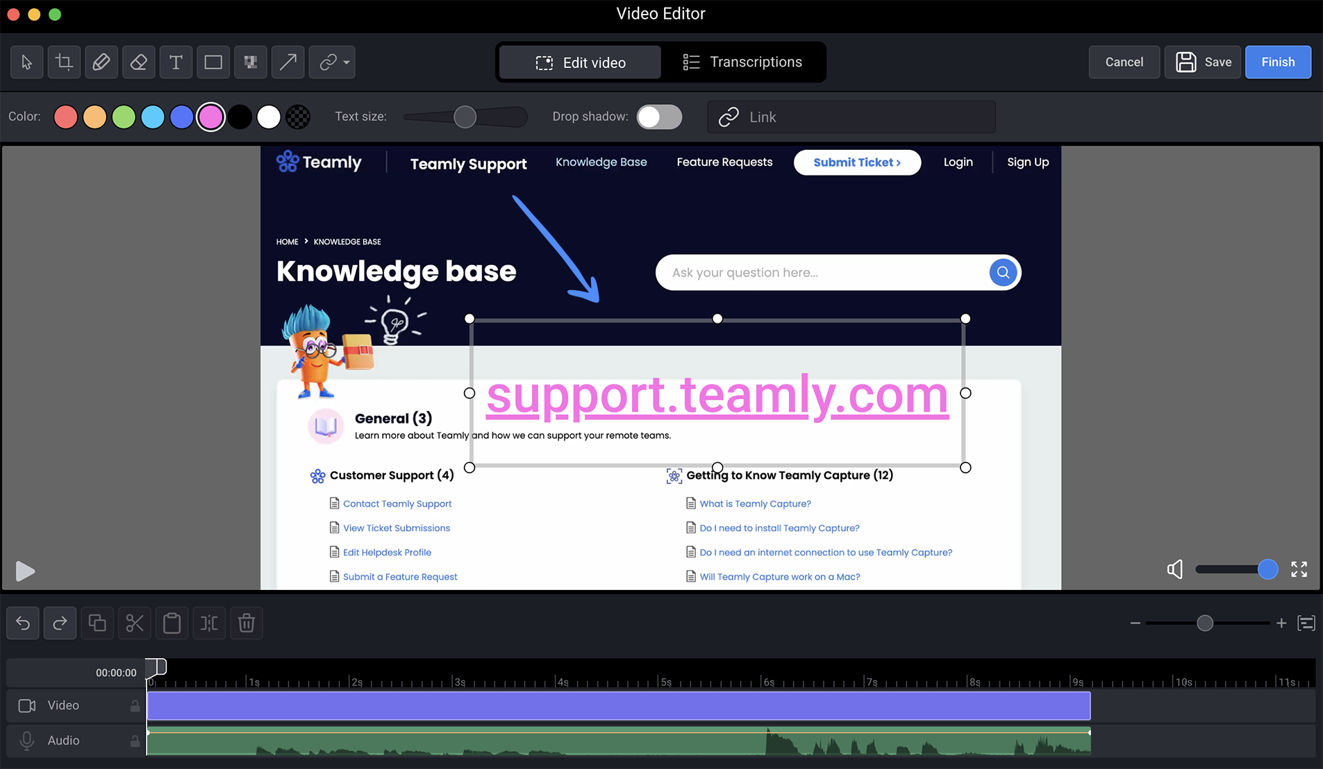Select the Eraser tool
The height and width of the screenshot is (769, 1323).
pyautogui.click(x=139, y=62)
